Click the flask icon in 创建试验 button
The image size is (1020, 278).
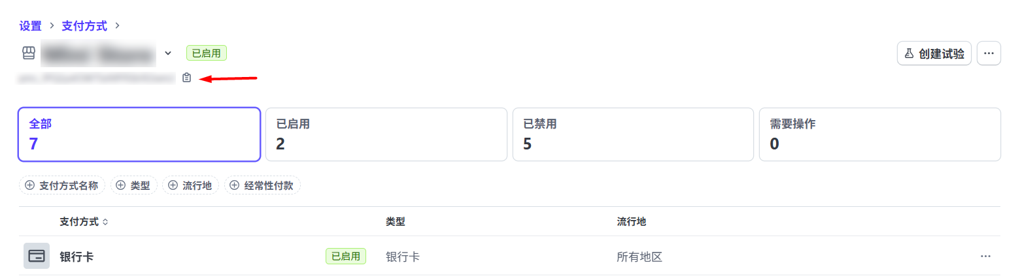coord(909,54)
